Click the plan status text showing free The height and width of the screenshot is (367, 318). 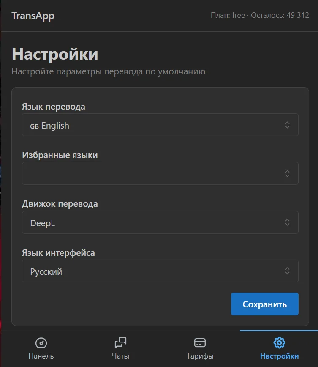coord(260,15)
